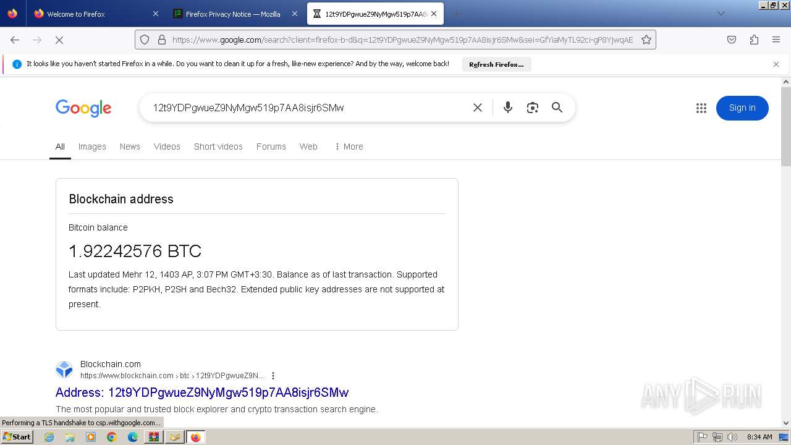Viewport: 791px width, 445px height.
Task: Expand the More search filters menu
Action: tap(349, 146)
